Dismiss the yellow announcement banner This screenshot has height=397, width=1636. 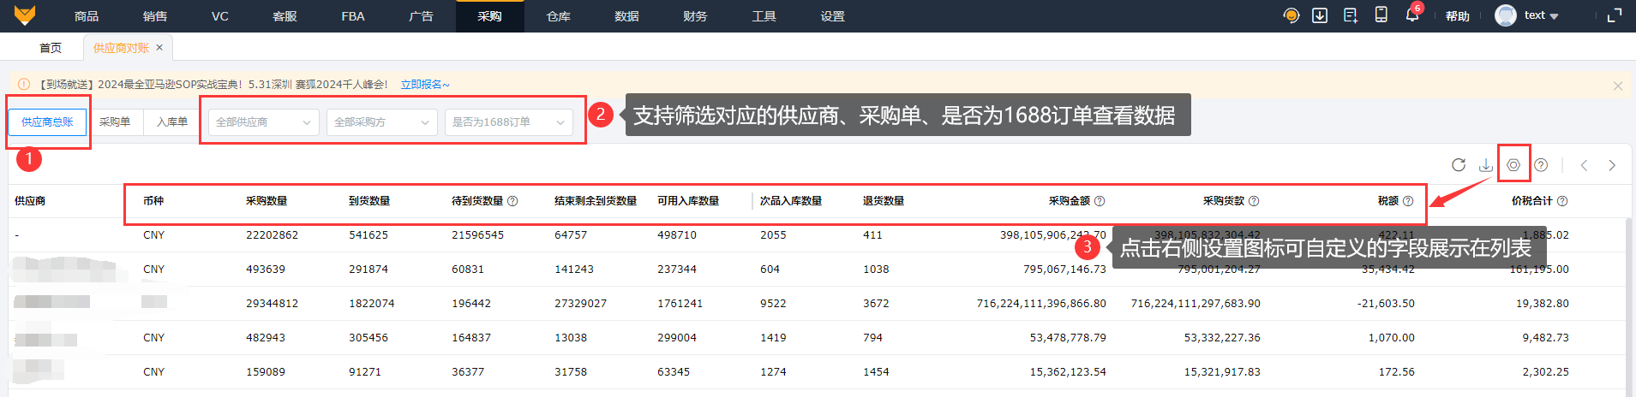pos(1618,86)
